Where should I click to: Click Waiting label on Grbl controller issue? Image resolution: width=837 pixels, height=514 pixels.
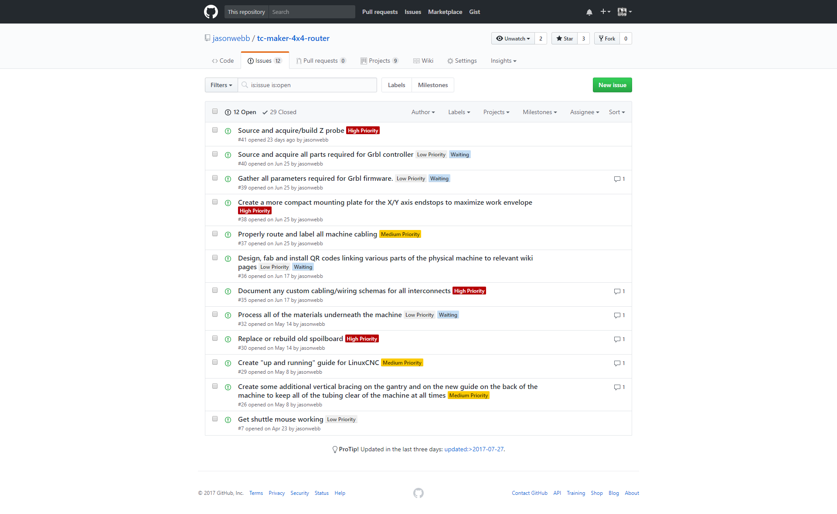[460, 155]
